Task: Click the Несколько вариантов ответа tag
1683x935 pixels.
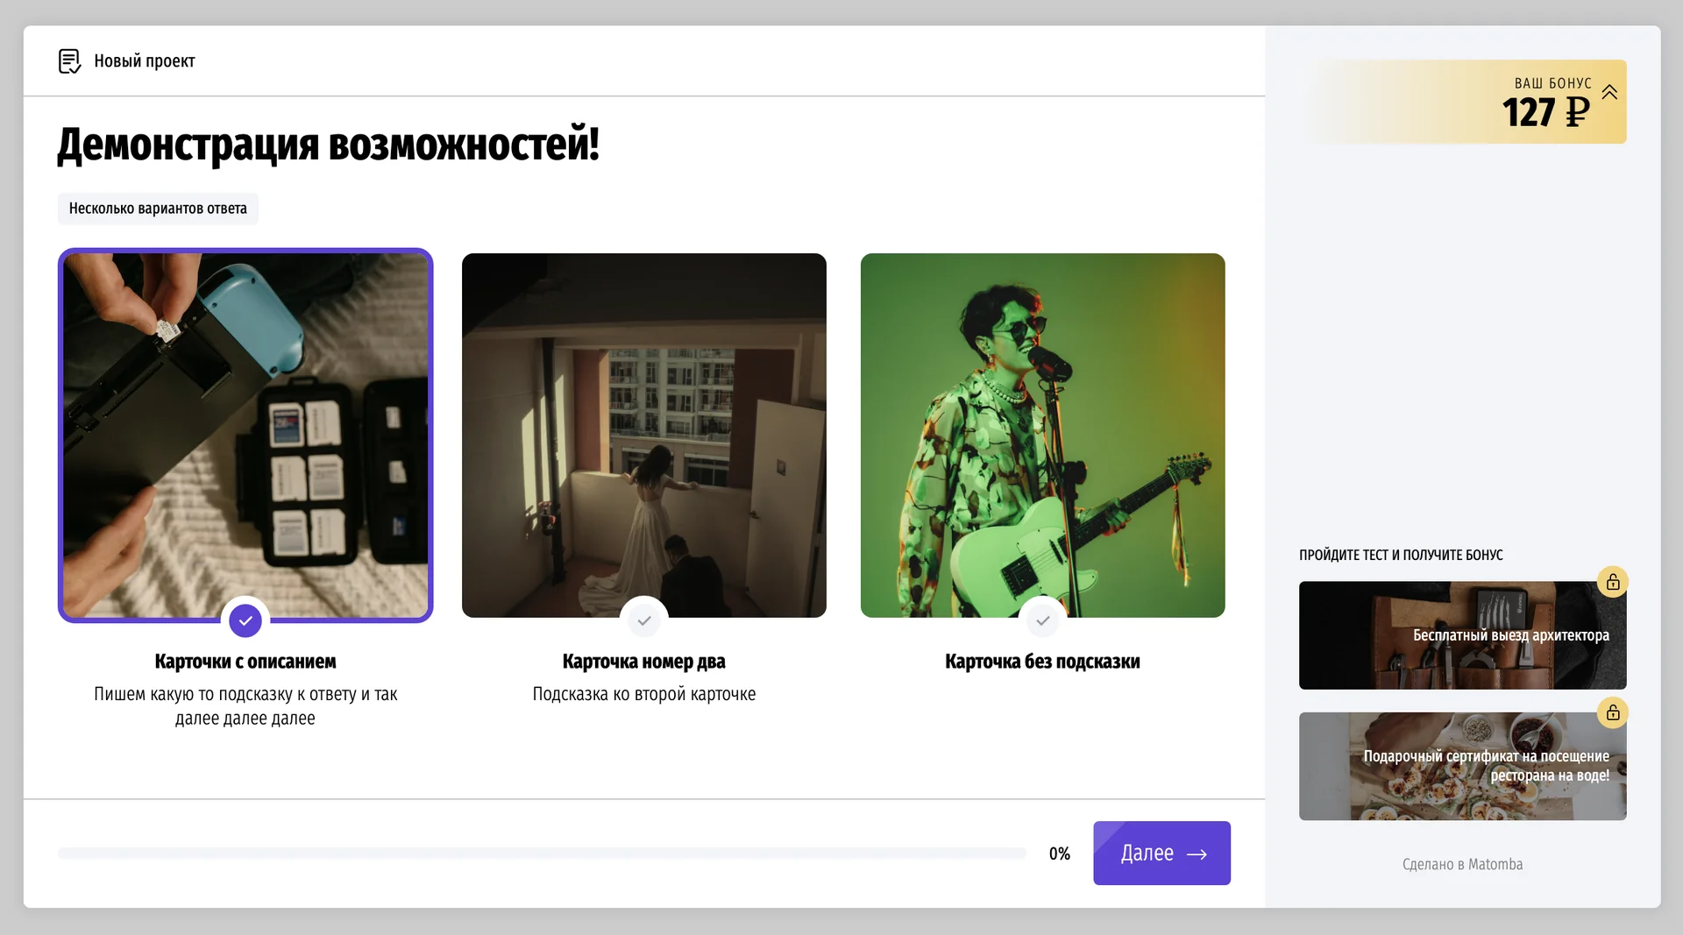Action: 158,209
